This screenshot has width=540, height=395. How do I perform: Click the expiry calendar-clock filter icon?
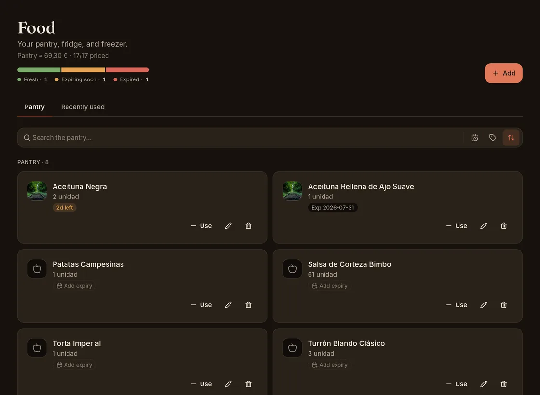coord(474,138)
